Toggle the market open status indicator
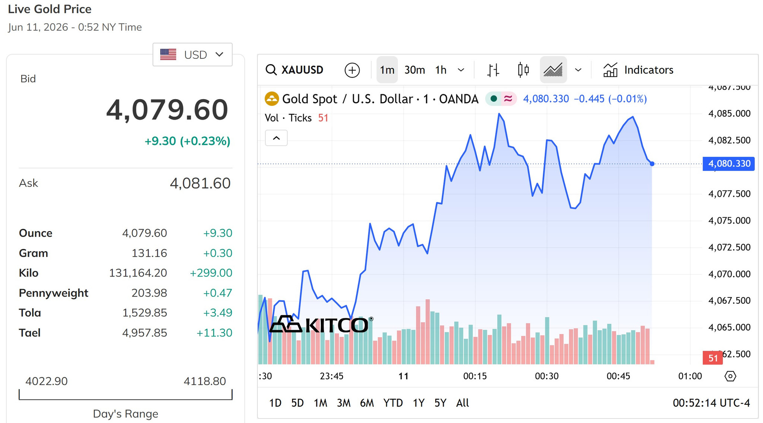The image size is (763, 423). [x=494, y=99]
